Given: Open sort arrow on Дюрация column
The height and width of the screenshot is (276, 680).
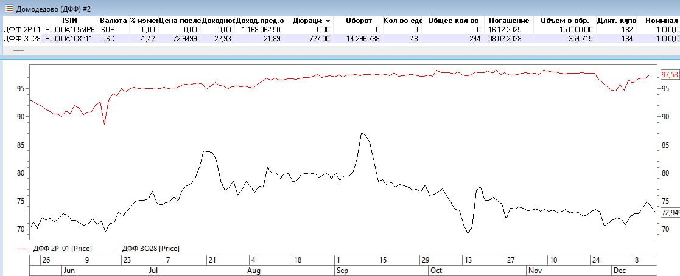Looking at the screenshot, I should click(328, 21).
